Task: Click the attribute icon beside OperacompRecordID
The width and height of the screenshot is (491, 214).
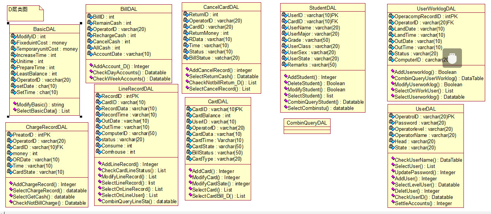Action: pyautogui.click(x=391, y=17)
